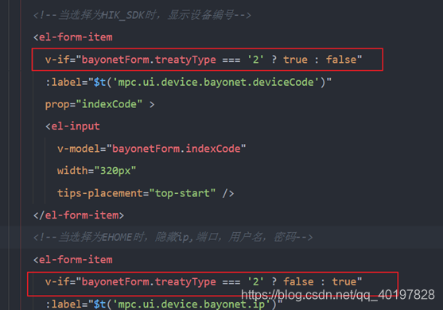Click the <el-input opening tag
443x310 pixels.
[x=72, y=126]
